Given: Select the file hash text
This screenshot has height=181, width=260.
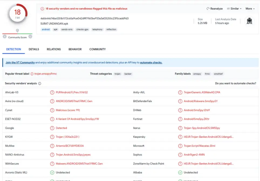Looking at the screenshot, I should coord(84,18).
